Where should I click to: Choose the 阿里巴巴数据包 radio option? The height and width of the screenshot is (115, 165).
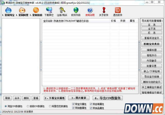coord(50,106)
